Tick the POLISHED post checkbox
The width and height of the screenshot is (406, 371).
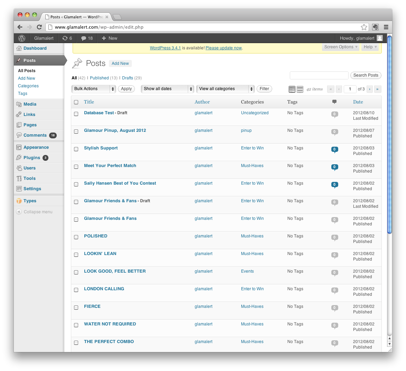[76, 237]
